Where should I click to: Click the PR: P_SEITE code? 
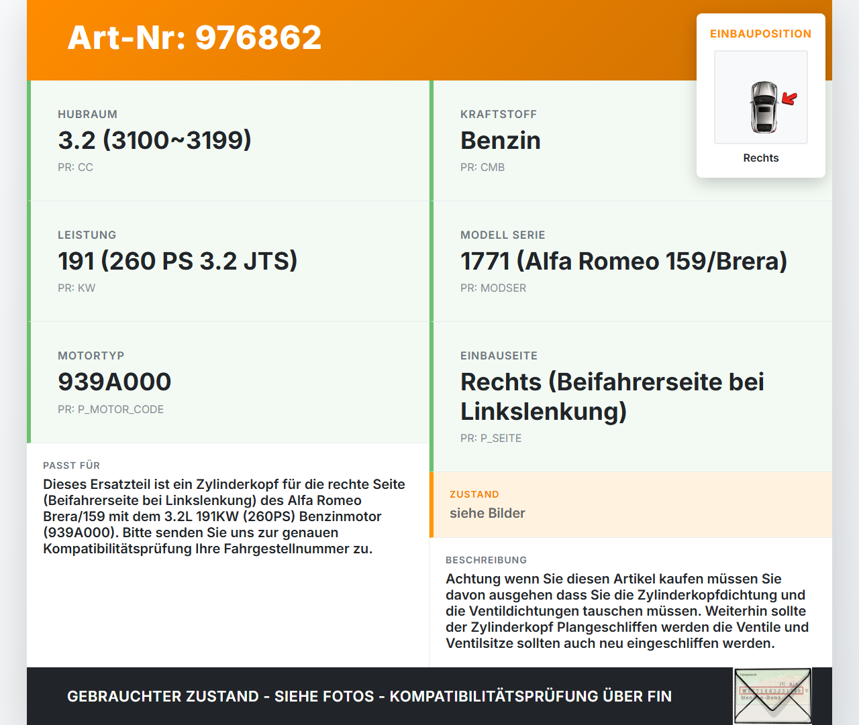pos(491,438)
